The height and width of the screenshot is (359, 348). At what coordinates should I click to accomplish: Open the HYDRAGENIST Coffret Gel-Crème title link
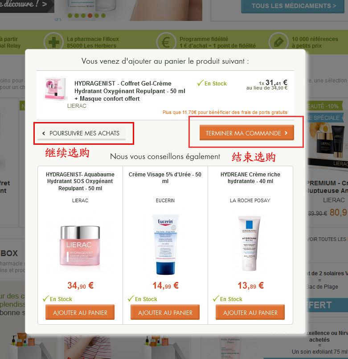click(130, 91)
